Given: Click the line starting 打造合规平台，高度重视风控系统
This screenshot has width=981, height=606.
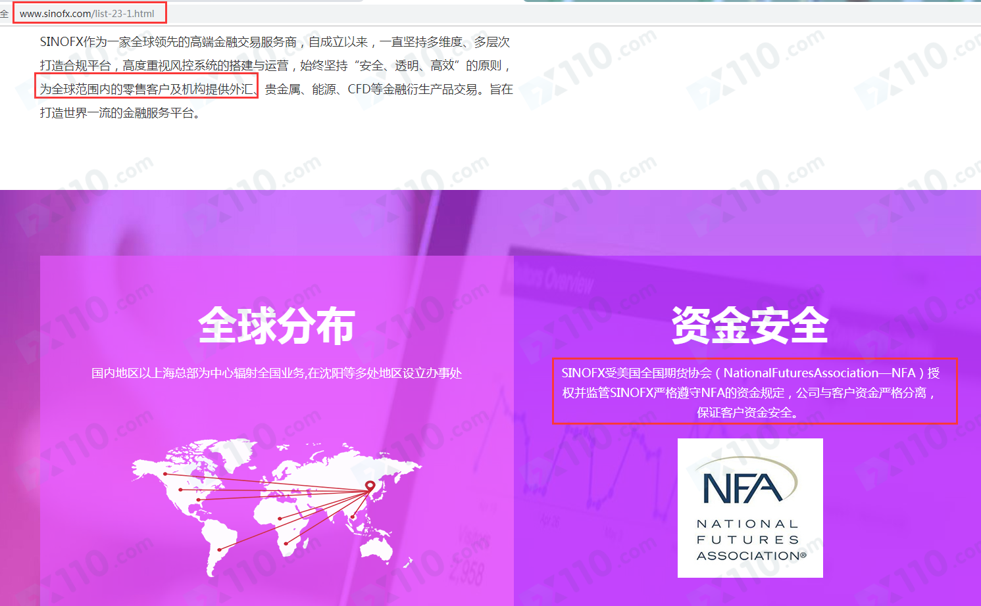Looking at the screenshot, I should (x=275, y=66).
